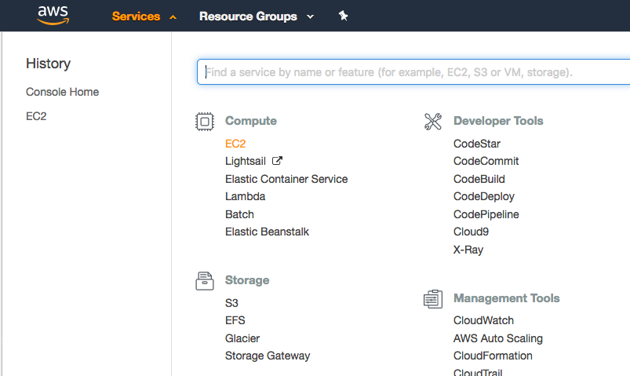Focus the service search field
This screenshot has height=376, width=630.
413,72
